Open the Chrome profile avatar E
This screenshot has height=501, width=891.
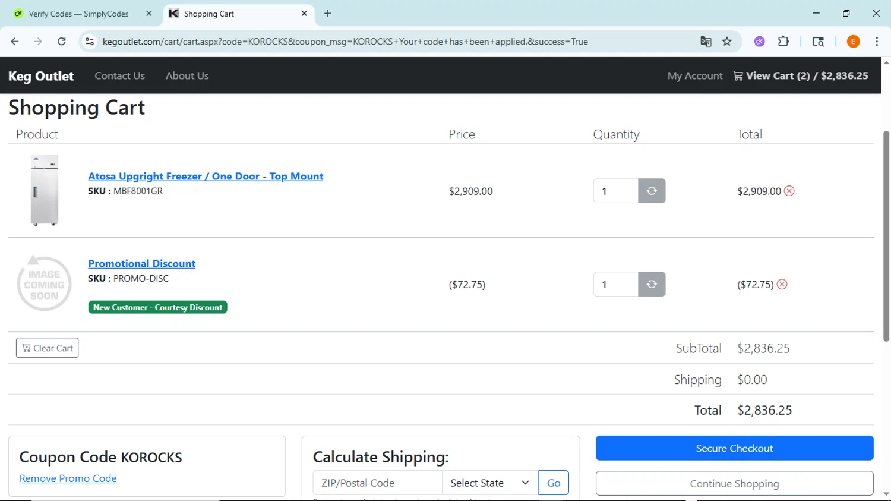coord(853,42)
